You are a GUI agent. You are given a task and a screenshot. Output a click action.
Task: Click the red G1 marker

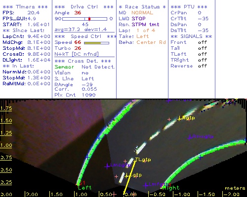[x=82, y=183]
